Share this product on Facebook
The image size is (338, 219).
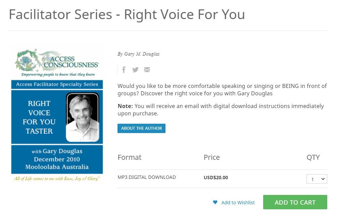tap(124, 70)
